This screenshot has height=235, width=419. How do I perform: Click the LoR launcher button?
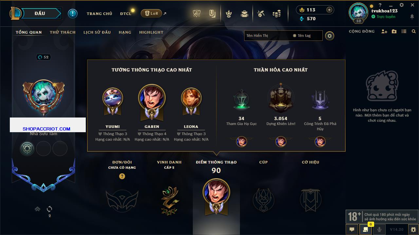pos(151,13)
